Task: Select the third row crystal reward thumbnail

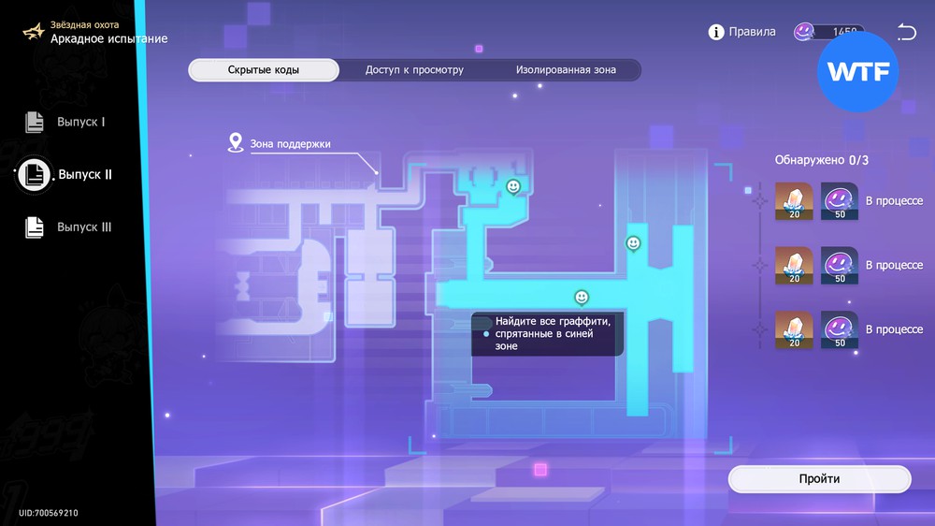Action: (x=795, y=330)
